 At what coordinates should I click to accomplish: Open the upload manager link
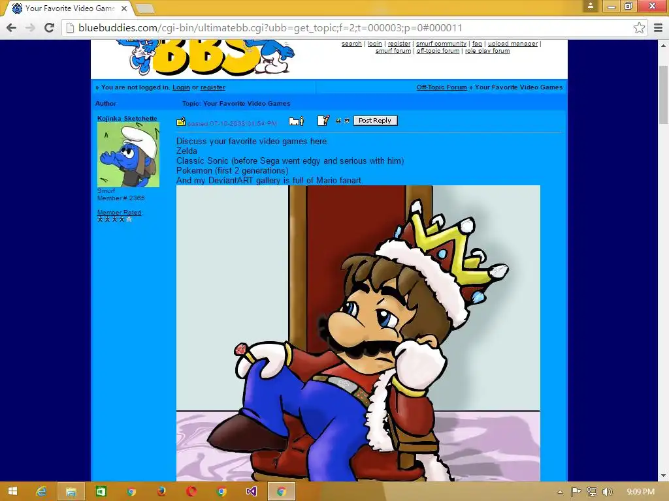pyautogui.click(x=513, y=44)
